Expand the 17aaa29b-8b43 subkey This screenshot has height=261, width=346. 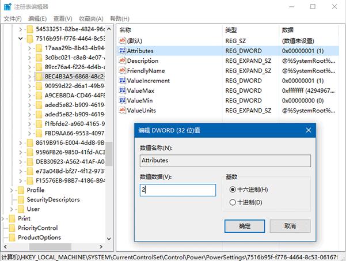[29, 48]
